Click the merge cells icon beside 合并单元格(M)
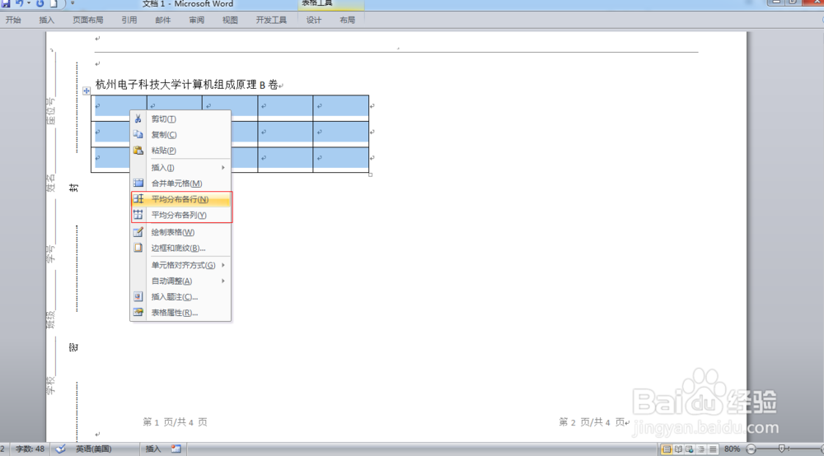Image resolution: width=824 pixels, height=456 pixels. (138, 183)
